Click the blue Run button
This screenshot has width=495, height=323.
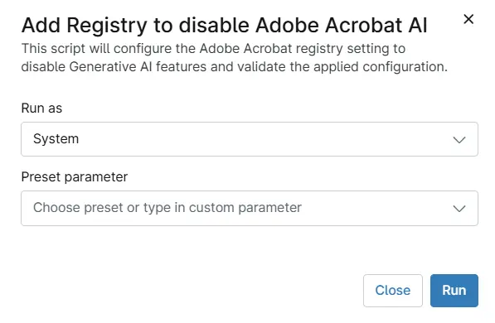(454, 290)
